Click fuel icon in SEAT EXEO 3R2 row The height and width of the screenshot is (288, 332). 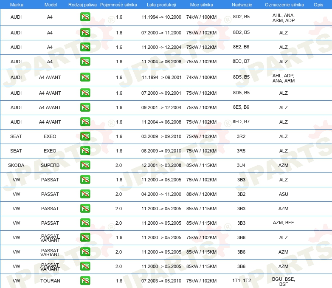coord(85,136)
